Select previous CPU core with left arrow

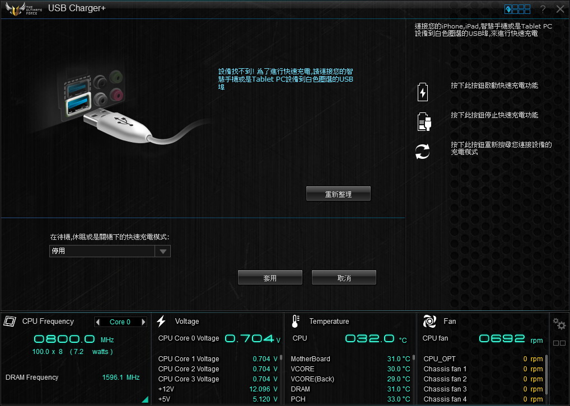(98, 322)
